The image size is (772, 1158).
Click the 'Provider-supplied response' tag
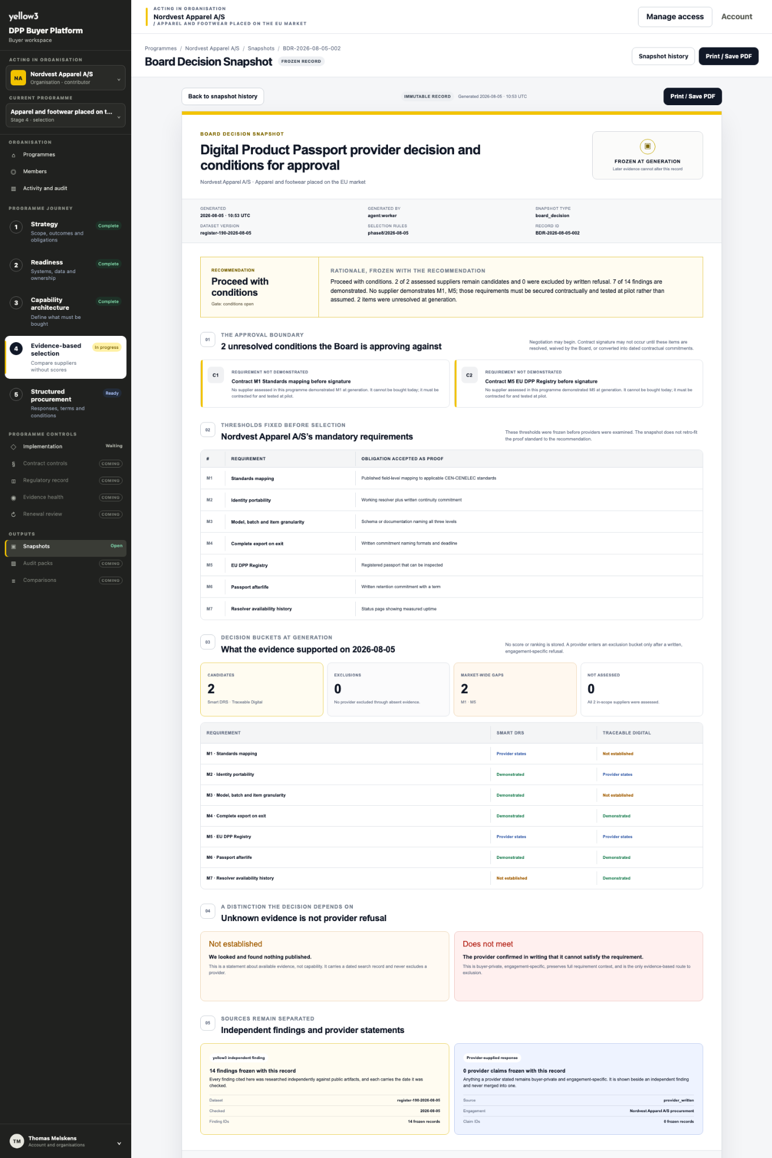click(492, 1057)
